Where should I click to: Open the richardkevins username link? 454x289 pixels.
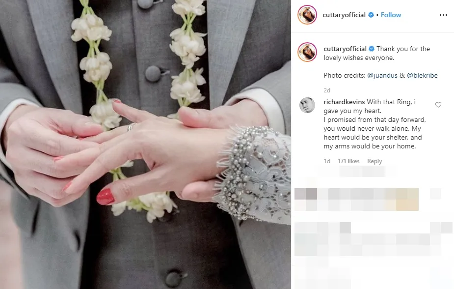point(344,102)
